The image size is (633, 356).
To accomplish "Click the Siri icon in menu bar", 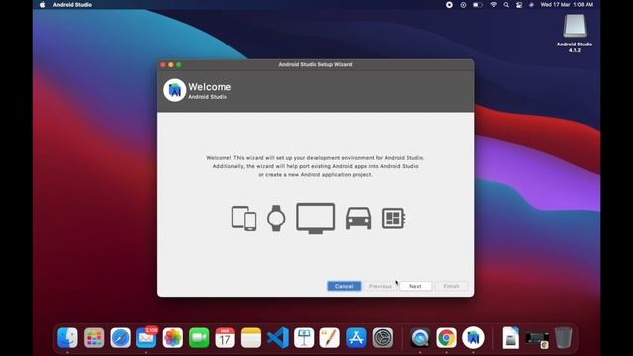I will (x=532, y=5).
